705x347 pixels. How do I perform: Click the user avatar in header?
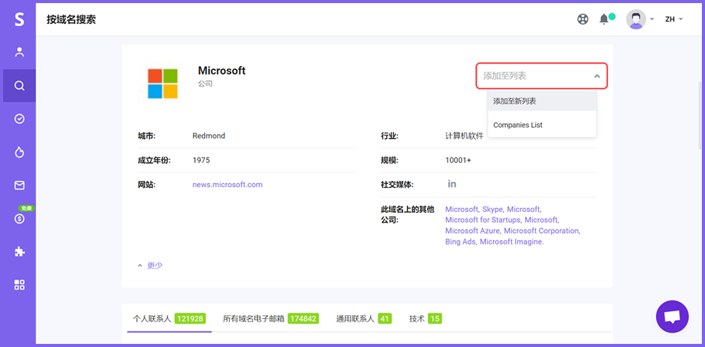tap(636, 19)
